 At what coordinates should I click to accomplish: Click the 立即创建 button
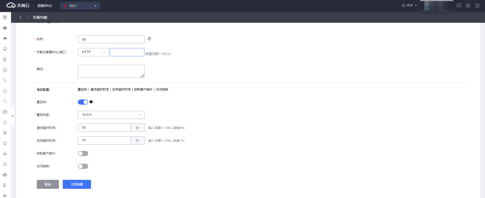pos(77,184)
